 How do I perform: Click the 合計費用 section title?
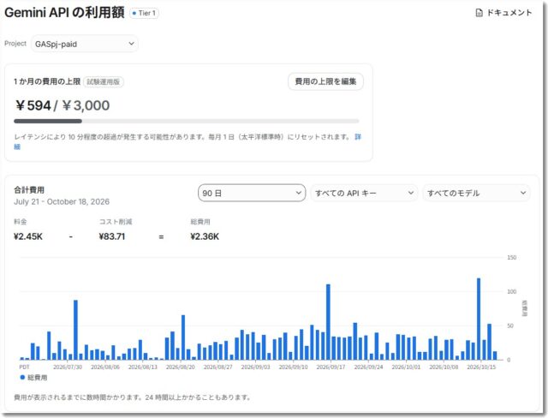[x=29, y=190]
